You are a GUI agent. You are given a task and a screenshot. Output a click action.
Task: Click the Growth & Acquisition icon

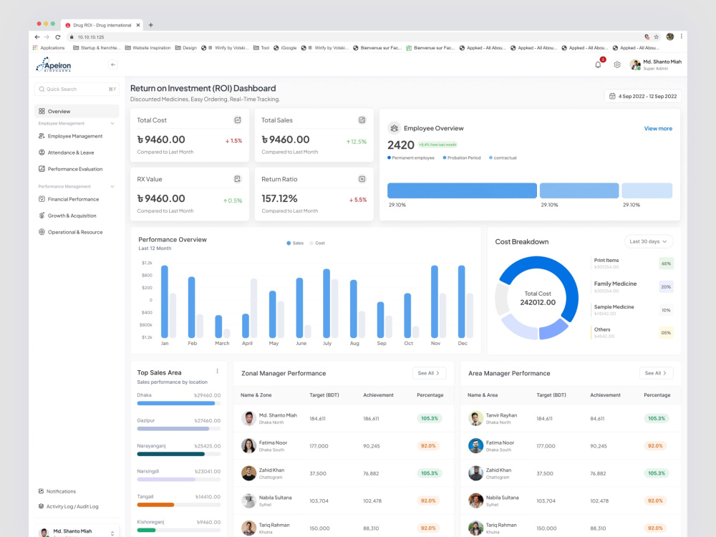tap(42, 216)
